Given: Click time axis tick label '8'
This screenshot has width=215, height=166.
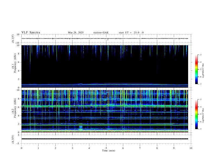Looking at the screenshot, I should (x=157, y=148).
